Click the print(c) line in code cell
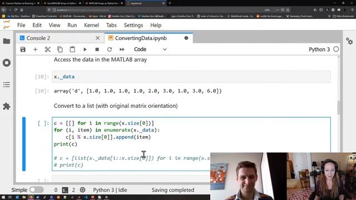The width and height of the screenshot is (356, 200). 66,144
